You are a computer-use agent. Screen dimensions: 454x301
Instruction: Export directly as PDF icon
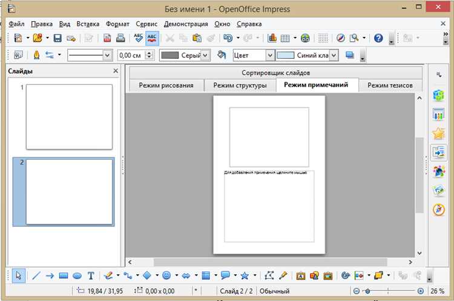(x=107, y=38)
